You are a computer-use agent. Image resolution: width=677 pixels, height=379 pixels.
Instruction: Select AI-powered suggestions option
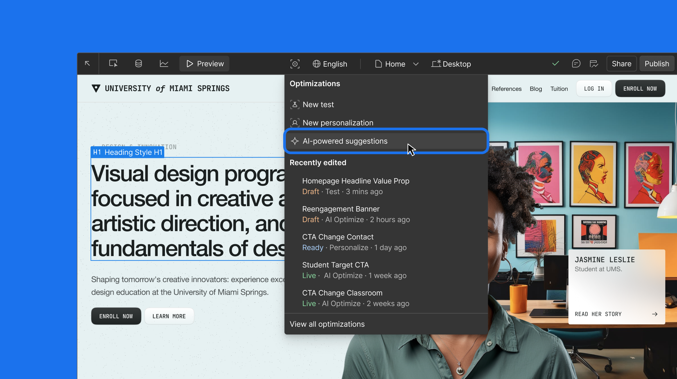point(386,141)
